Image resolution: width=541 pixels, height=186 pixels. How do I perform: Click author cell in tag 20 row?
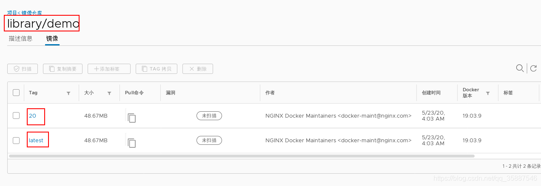point(339,116)
